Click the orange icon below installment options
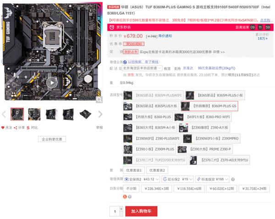 click(125, 197)
